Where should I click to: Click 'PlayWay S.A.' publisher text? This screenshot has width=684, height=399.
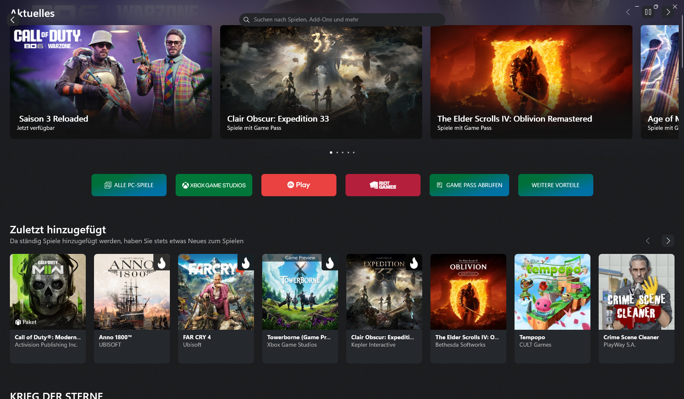tap(619, 345)
